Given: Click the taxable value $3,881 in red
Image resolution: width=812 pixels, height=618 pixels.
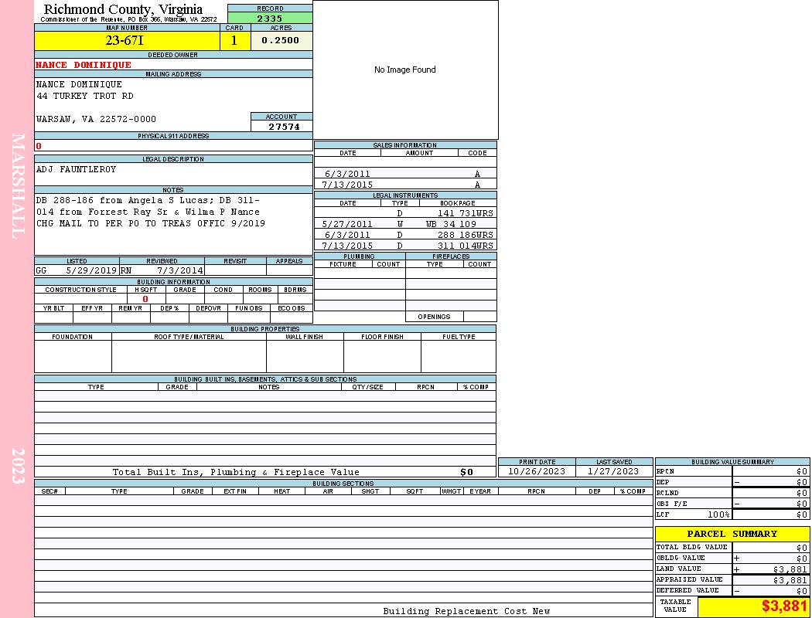Looking at the screenshot, I should tap(784, 606).
